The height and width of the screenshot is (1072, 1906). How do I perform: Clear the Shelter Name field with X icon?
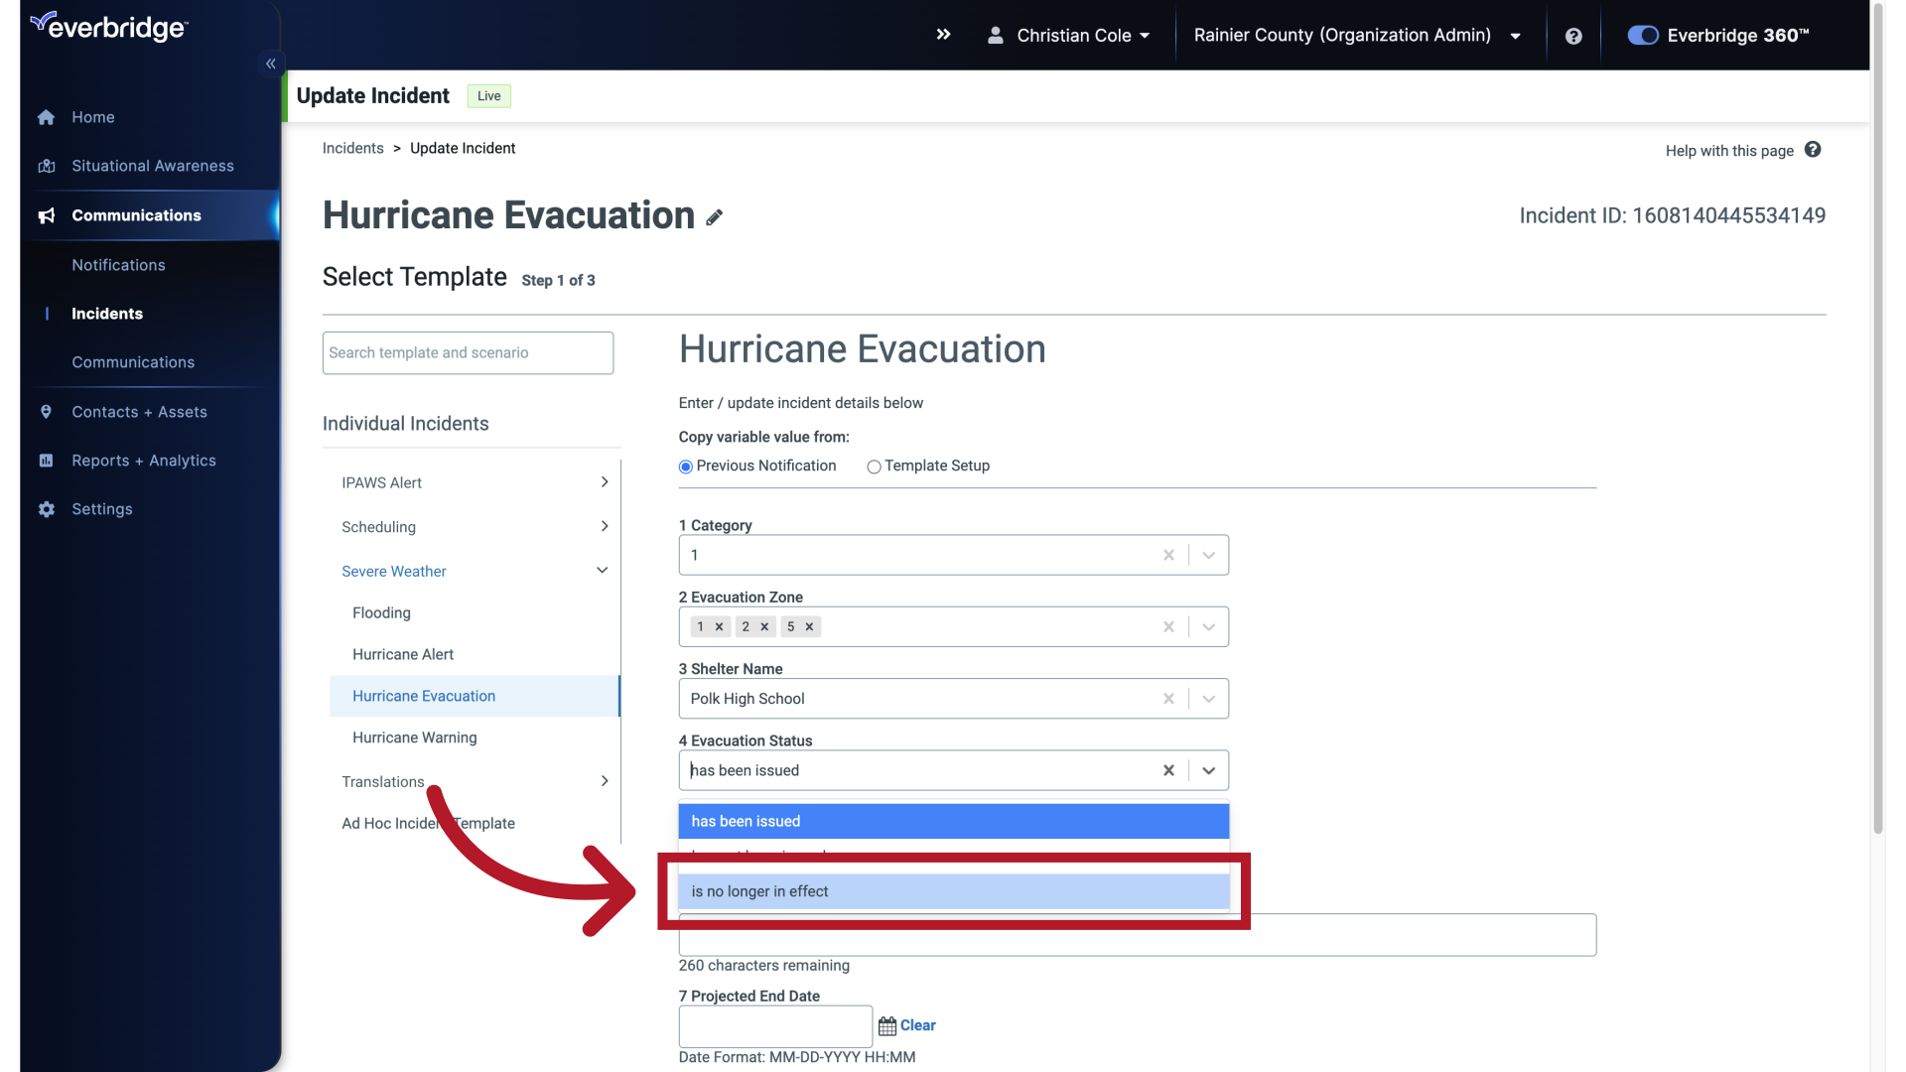click(1168, 699)
